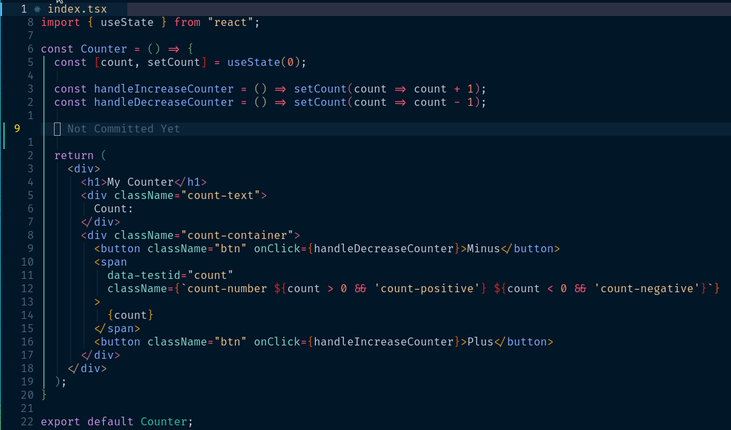Click 'handleIncreaseCounter' in its const declaration
Screen dimensions: 731x430
click(164, 89)
